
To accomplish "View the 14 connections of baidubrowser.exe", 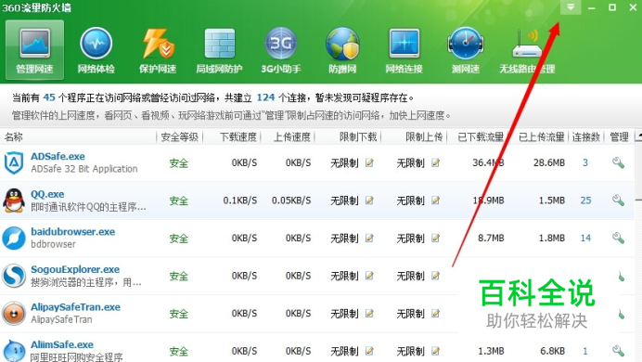I will [586, 238].
